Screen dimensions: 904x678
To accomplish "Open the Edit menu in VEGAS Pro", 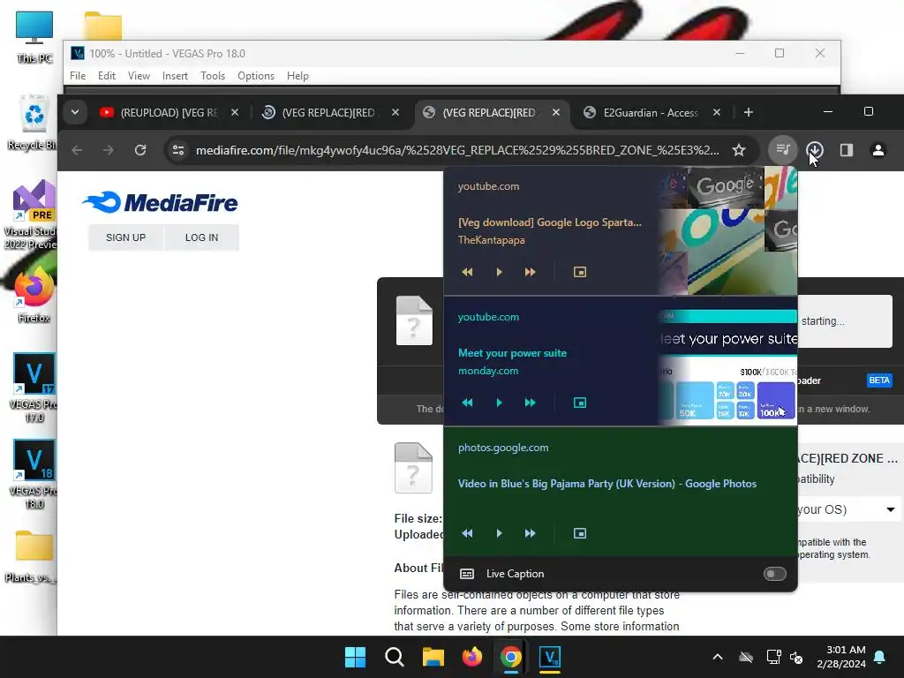I will [x=107, y=76].
